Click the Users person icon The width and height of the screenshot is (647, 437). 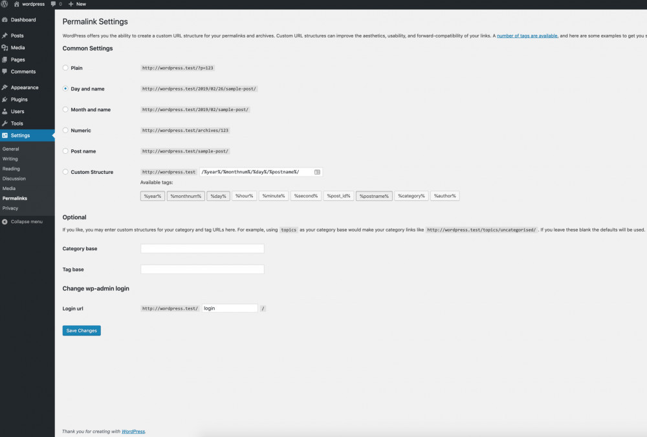(5, 111)
